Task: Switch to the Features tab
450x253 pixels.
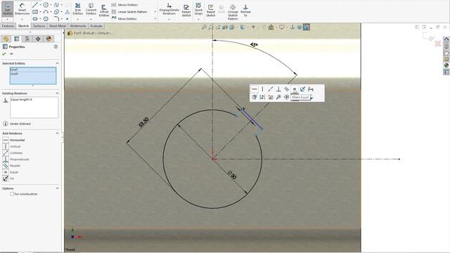Action: [8, 26]
